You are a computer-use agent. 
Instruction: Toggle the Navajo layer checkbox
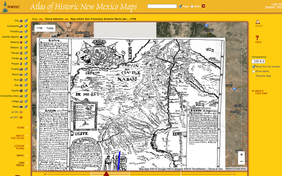click(x=26, y=53)
